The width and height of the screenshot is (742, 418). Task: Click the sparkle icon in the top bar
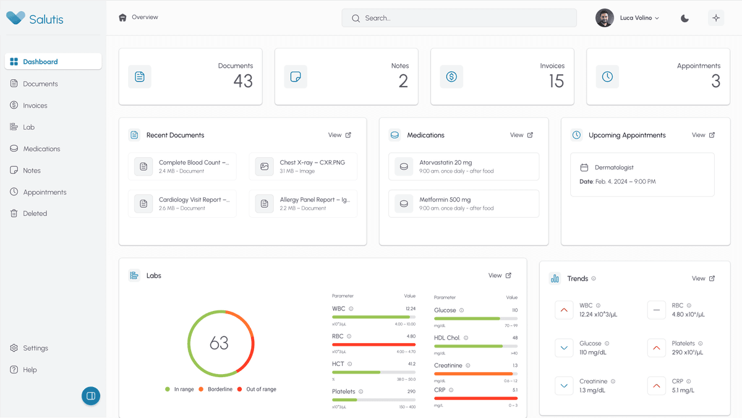pyautogui.click(x=715, y=18)
